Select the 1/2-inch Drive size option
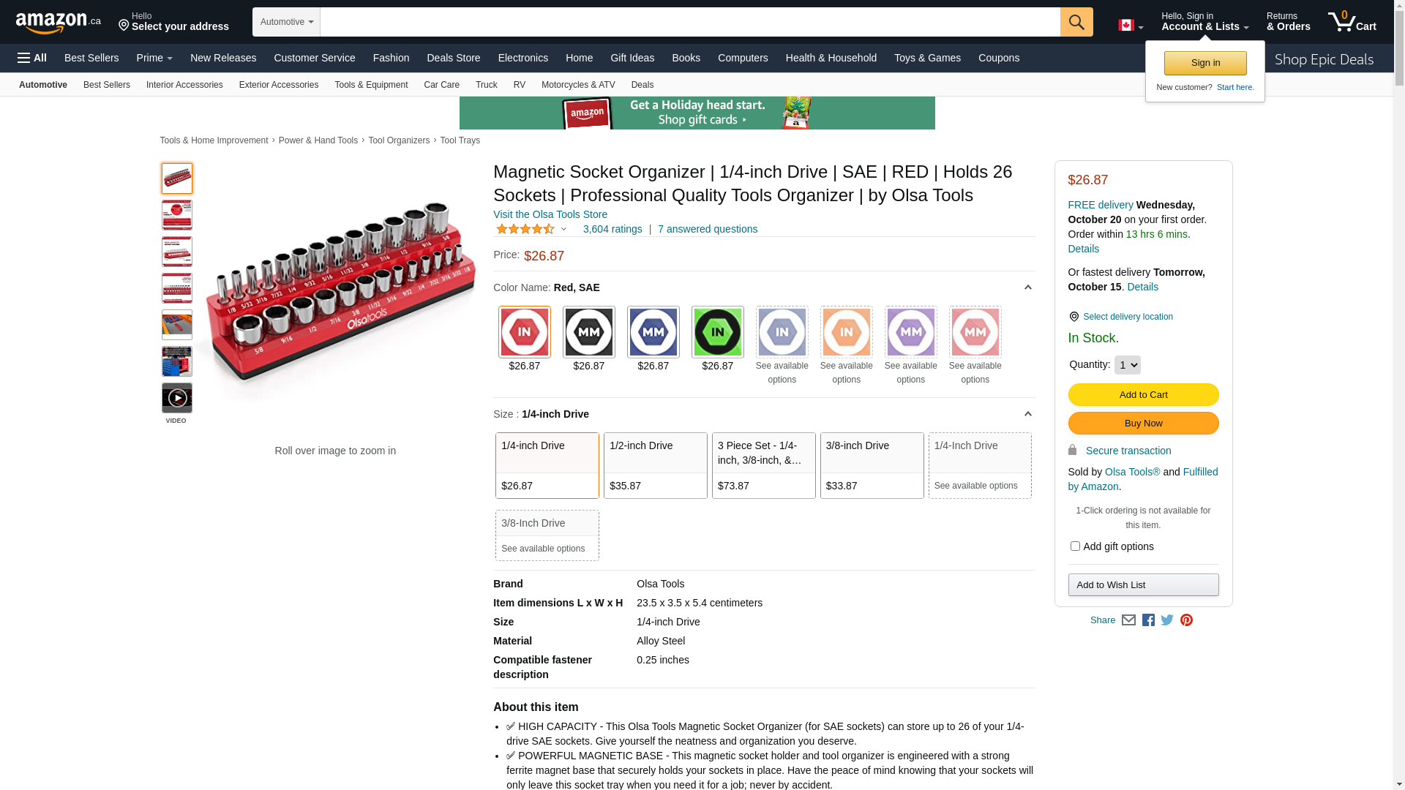The width and height of the screenshot is (1405, 790). point(655,465)
